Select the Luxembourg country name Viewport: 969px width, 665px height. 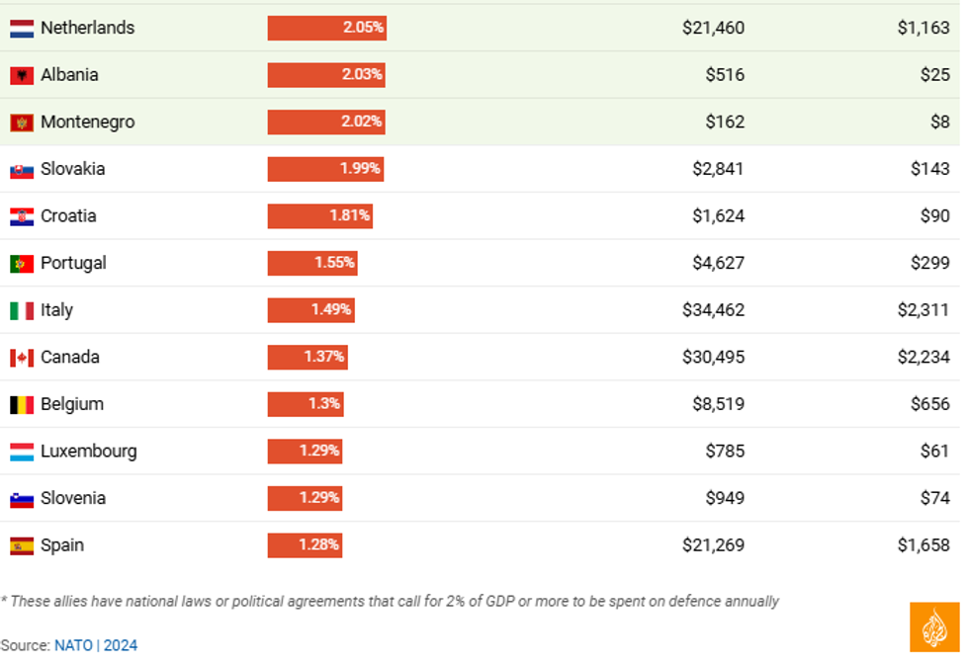(x=89, y=452)
